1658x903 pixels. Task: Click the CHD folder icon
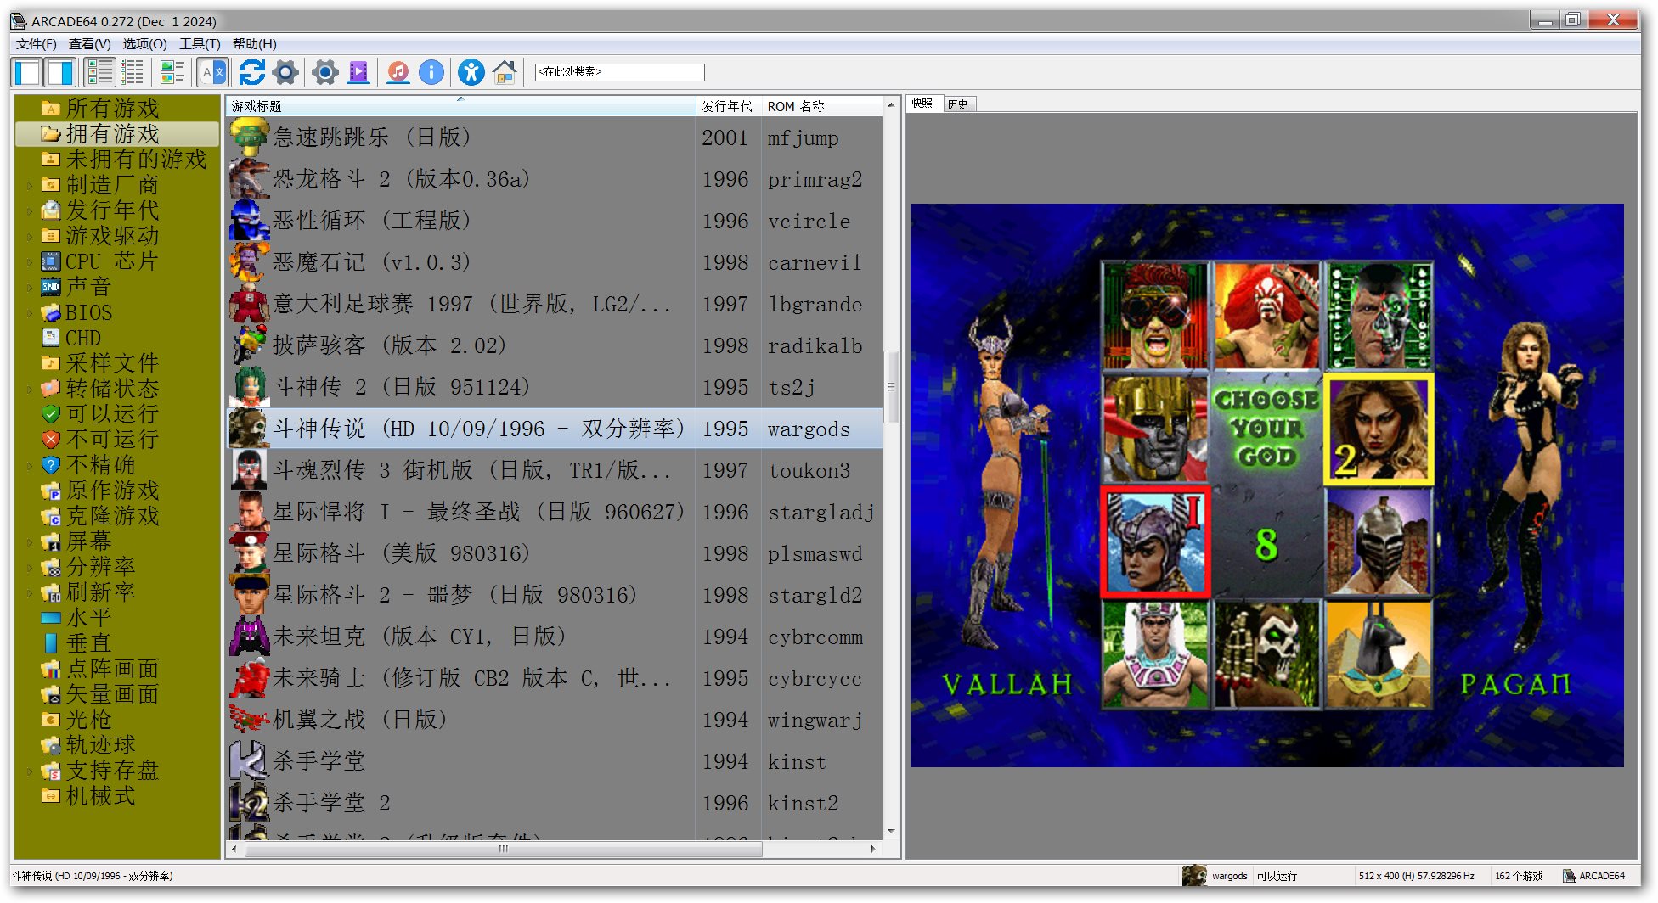point(51,338)
